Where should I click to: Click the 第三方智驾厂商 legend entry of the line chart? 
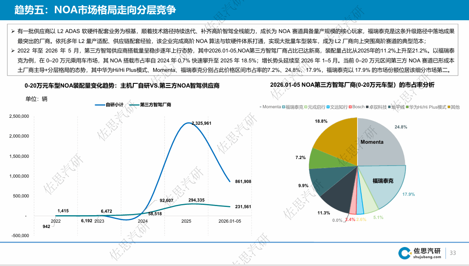[150, 105]
